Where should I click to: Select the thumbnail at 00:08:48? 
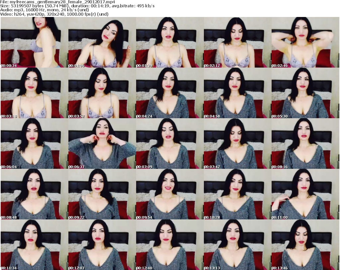pos(34,194)
